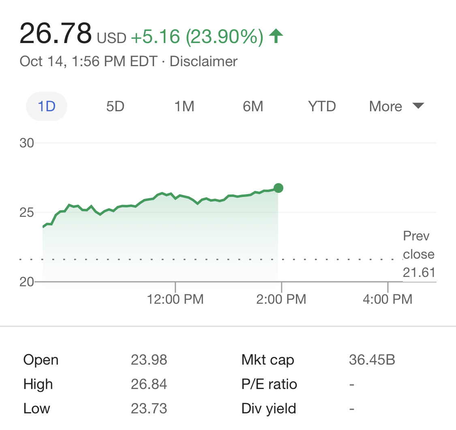456x430 pixels.
Task: Select the YTD range tab
Action: tap(322, 107)
